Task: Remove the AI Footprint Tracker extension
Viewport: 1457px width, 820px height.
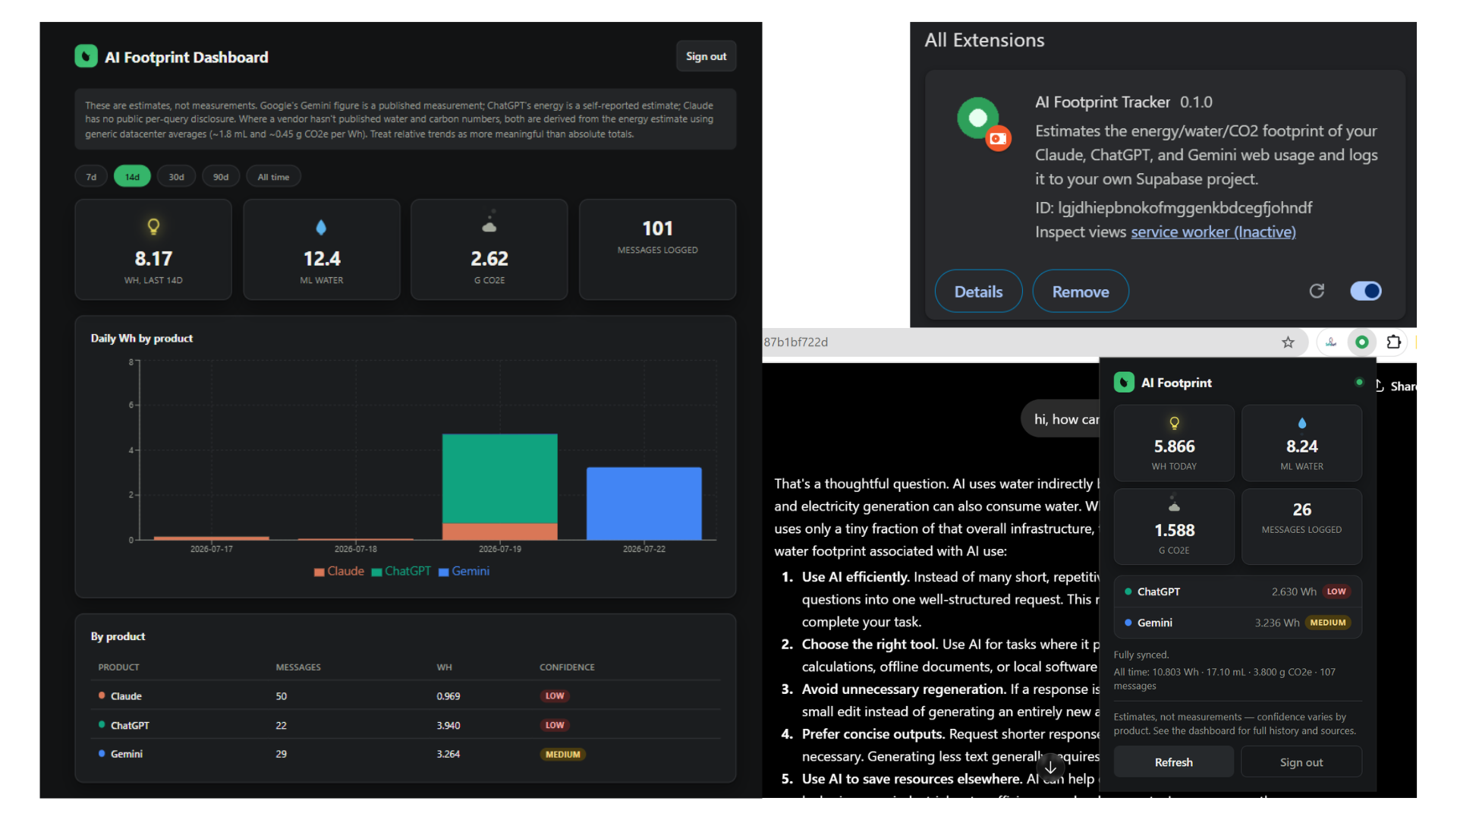Action: tap(1081, 292)
